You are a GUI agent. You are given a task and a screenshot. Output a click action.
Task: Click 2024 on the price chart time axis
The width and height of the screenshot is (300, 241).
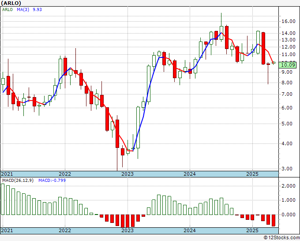pos(190,174)
